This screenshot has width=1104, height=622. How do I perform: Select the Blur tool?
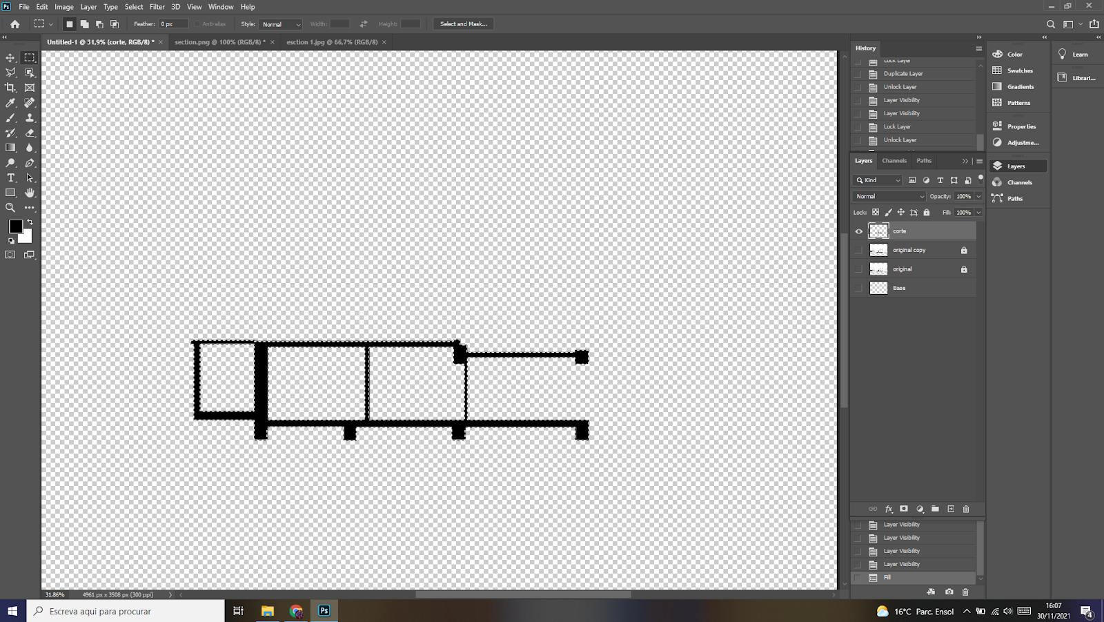[30, 148]
